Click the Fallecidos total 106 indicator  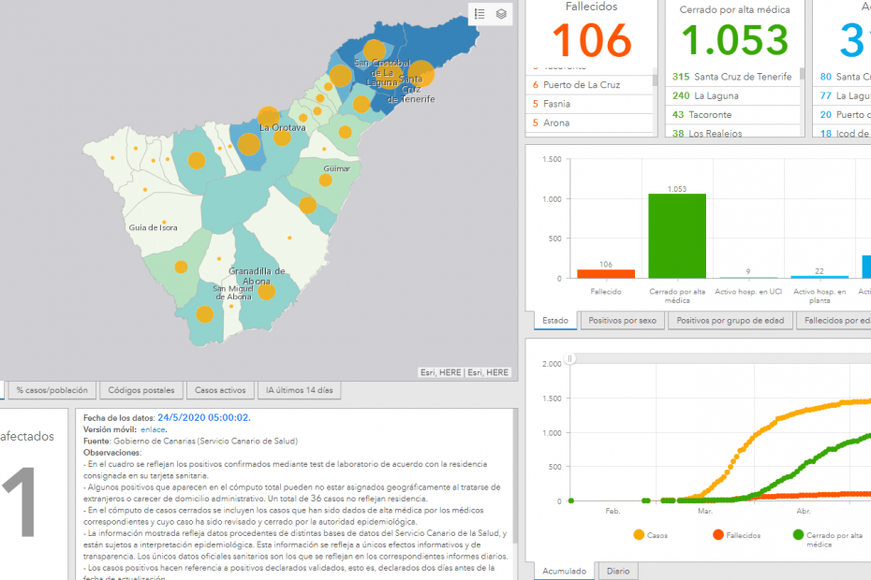click(592, 40)
